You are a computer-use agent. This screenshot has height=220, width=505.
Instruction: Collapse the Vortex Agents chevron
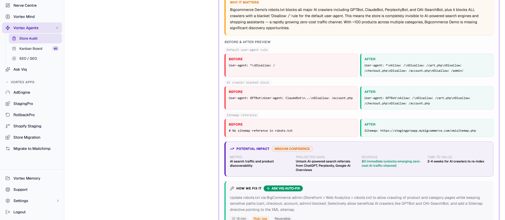57,28
